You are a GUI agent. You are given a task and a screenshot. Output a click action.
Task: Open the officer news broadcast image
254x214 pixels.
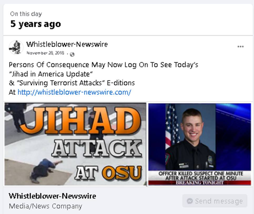point(200,144)
